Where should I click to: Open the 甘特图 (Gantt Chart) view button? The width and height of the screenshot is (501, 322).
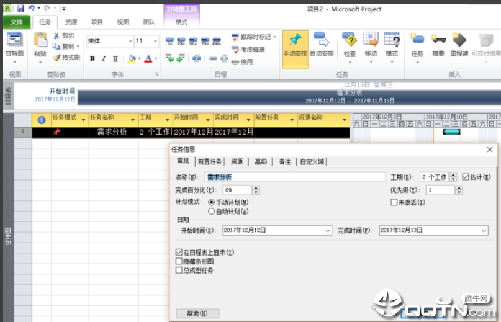pyautogui.click(x=14, y=42)
